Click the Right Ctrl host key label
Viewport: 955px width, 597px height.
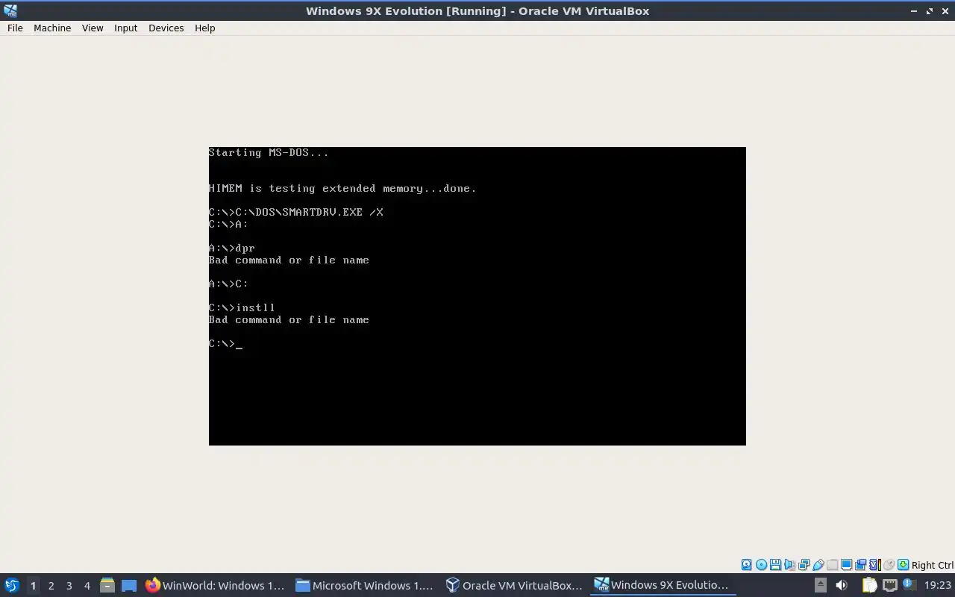coord(933,565)
